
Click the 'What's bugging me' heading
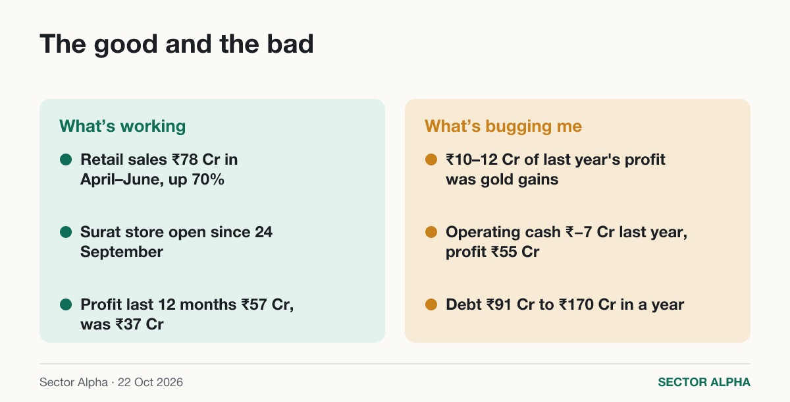(x=503, y=126)
